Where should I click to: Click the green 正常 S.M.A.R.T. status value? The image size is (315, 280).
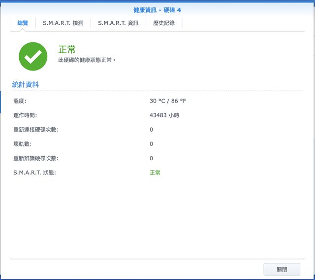tap(155, 173)
